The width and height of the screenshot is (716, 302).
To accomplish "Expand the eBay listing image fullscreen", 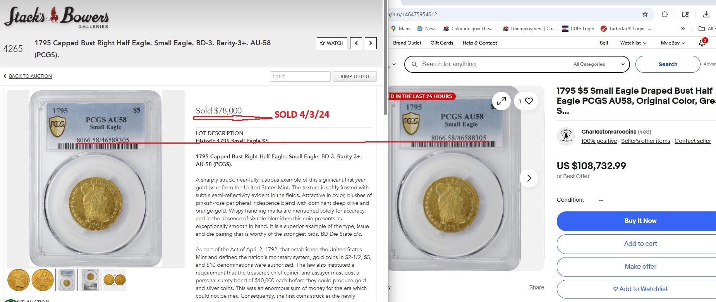I will click(501, 101).
